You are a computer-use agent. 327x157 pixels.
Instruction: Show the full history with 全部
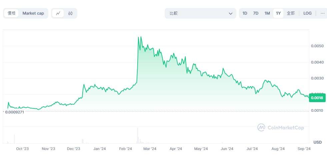pos(291,13)
